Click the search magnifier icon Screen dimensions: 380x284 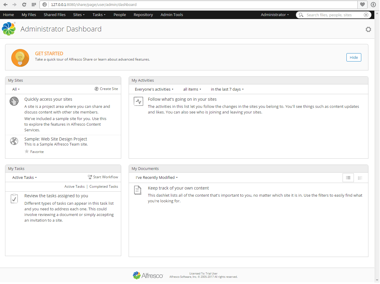pos(301,15)
